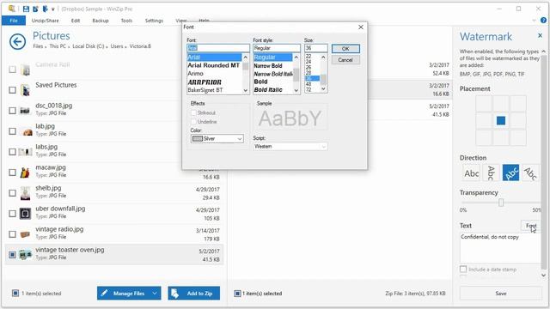Enable Include a date stamp checkbox
550x309 pixels.
[x=463, y=269]
